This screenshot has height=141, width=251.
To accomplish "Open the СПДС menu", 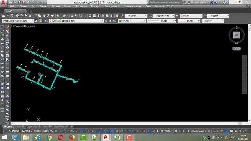I will tap(170, 6).
